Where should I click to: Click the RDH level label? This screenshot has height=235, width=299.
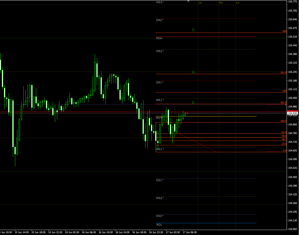159,38
